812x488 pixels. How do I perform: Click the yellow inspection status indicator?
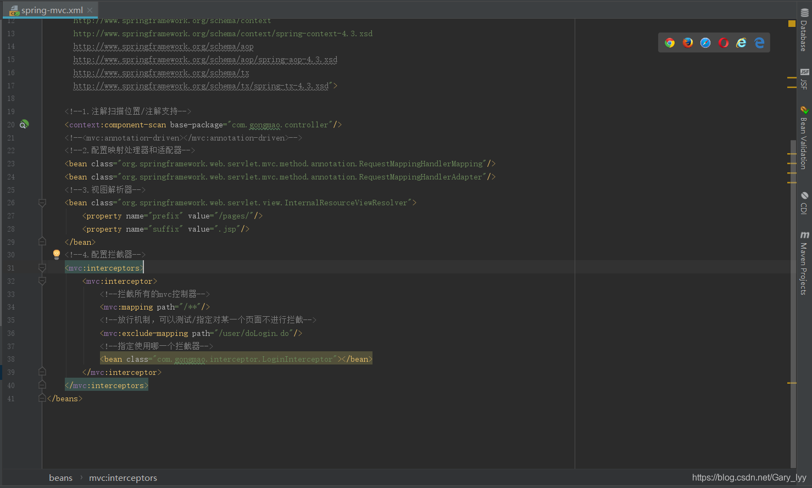pos(792,24)
